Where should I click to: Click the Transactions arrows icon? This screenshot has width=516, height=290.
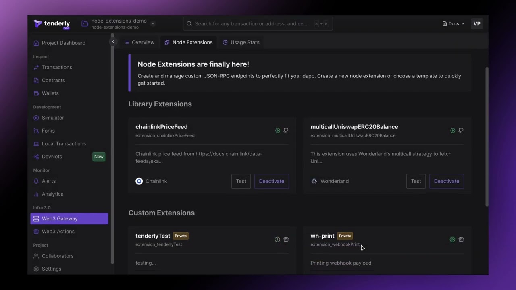click(x=36, y=67)
